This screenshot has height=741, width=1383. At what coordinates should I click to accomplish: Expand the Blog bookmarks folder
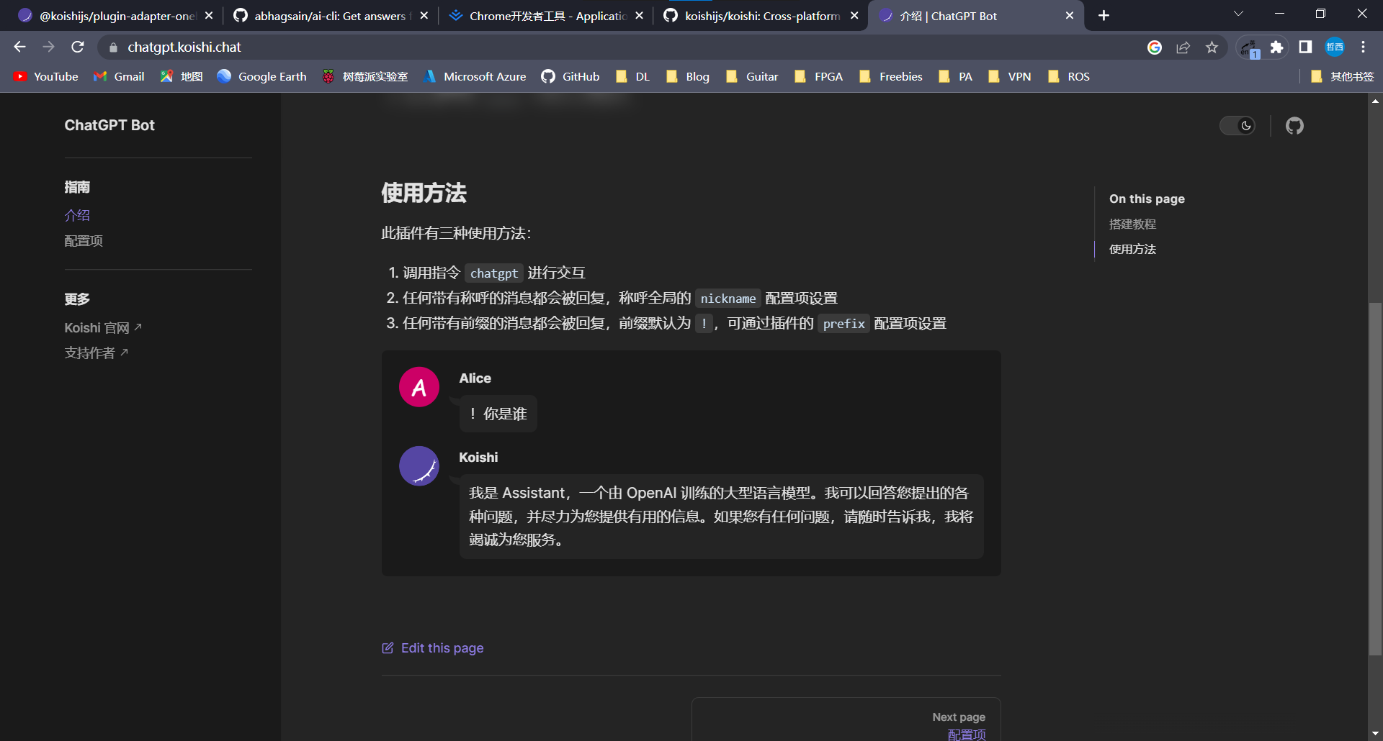point(688,76)
